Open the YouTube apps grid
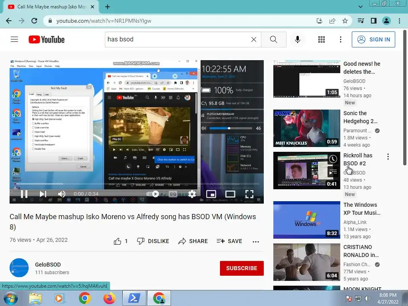The width and height of the screenshot is (408, 306). click(x=322, y=39)
